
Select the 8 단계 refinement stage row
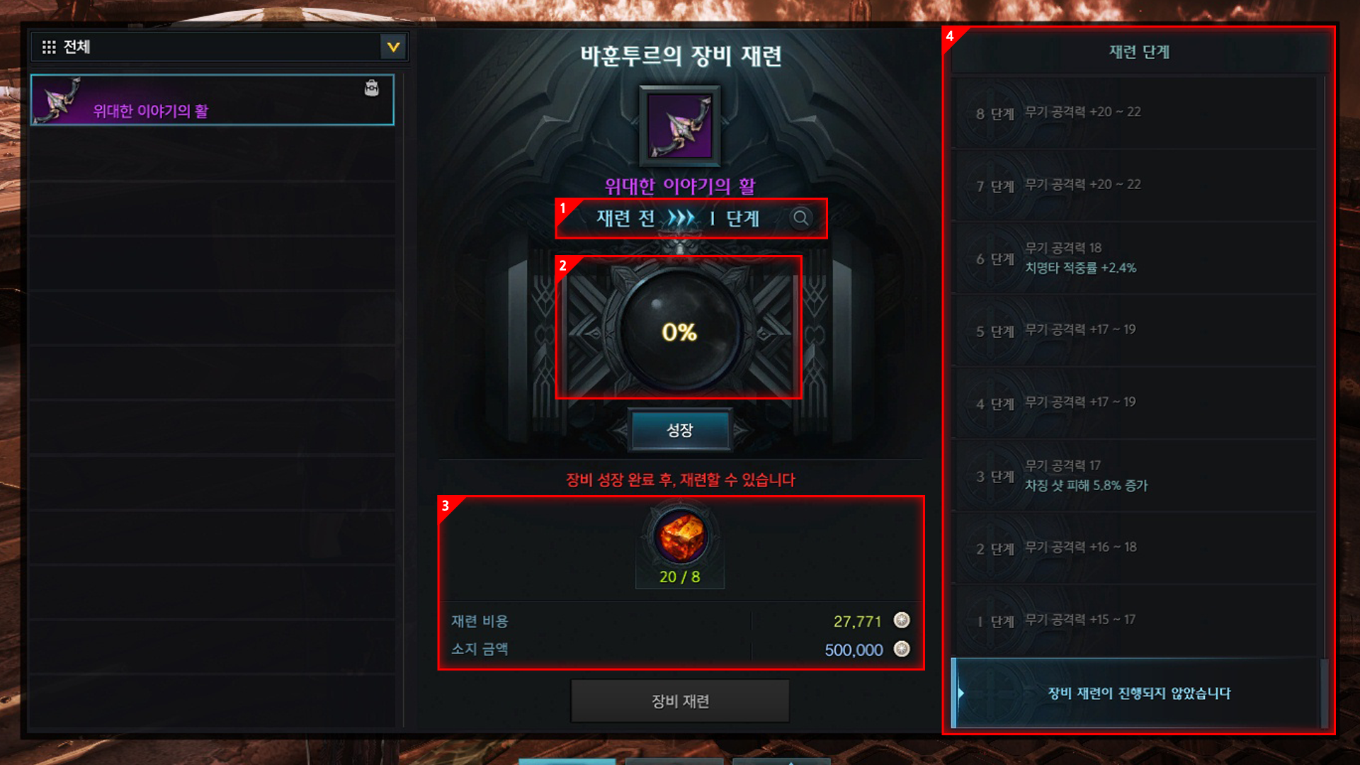1135,113
